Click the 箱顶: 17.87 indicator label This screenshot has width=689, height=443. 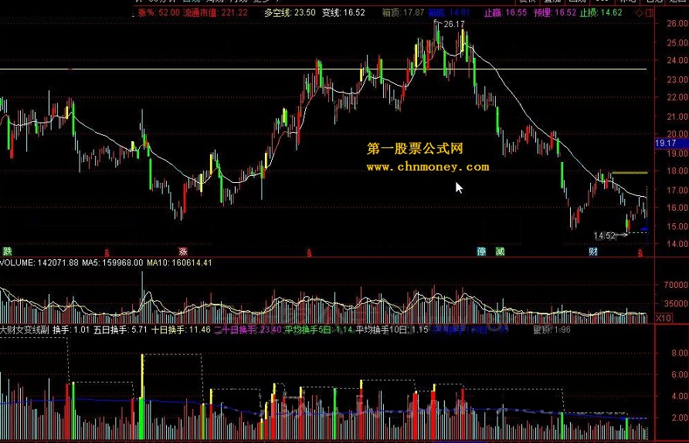click(403, 12)
